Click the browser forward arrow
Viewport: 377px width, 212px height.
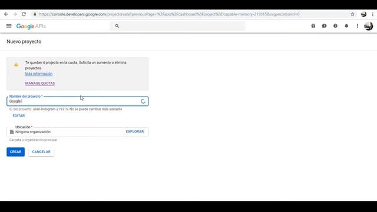coord(15,14)
